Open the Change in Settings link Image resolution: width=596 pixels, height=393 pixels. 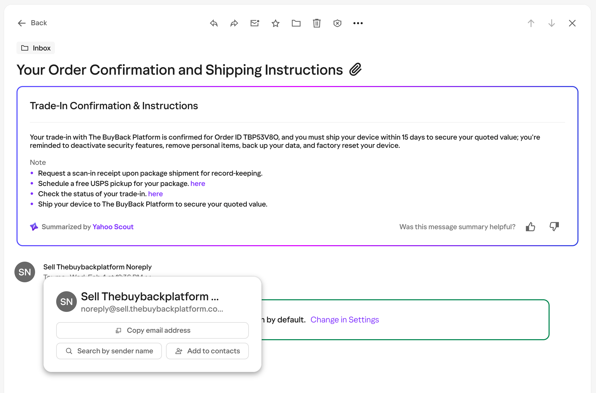click(345, 320)
